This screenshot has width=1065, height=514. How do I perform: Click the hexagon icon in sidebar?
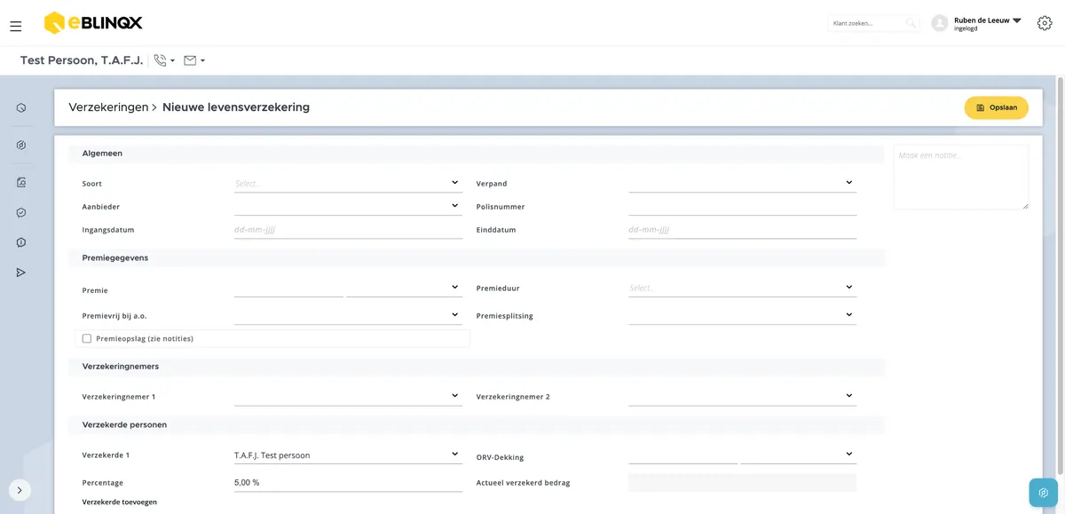[21, 108]
